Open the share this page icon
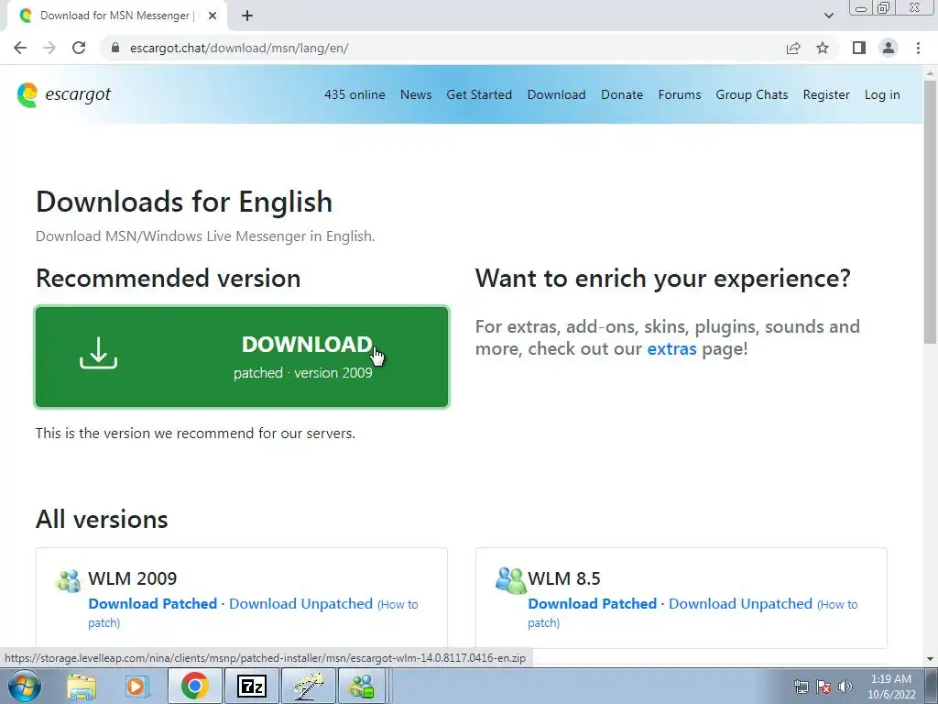 793,48
